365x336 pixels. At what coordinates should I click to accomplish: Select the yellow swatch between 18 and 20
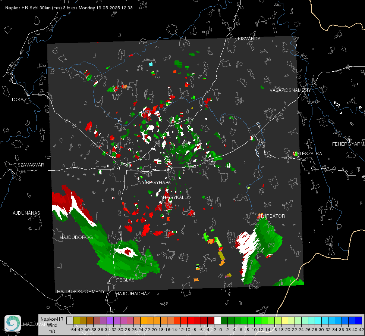(284, 321)
